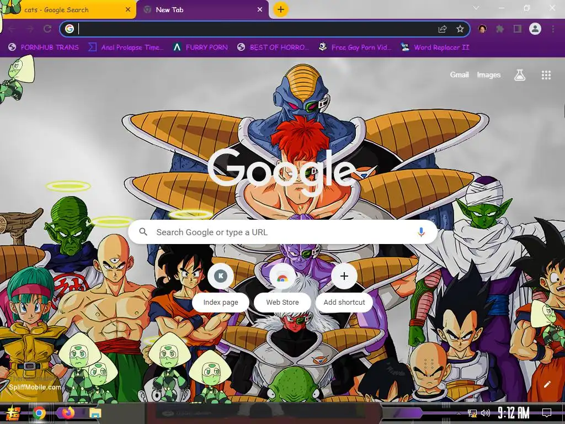Image resolution: width=565 pixels, height=424 pixels.
Task: Go back using the back arrow
Action: [x=12, y=29]
